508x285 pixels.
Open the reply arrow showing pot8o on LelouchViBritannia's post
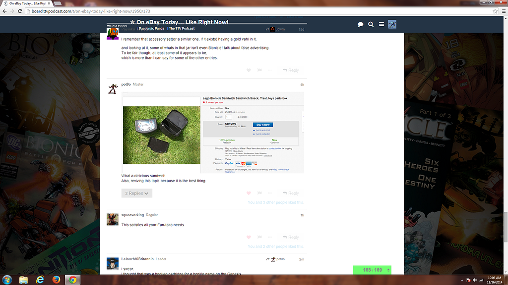[x=275, y=259]
